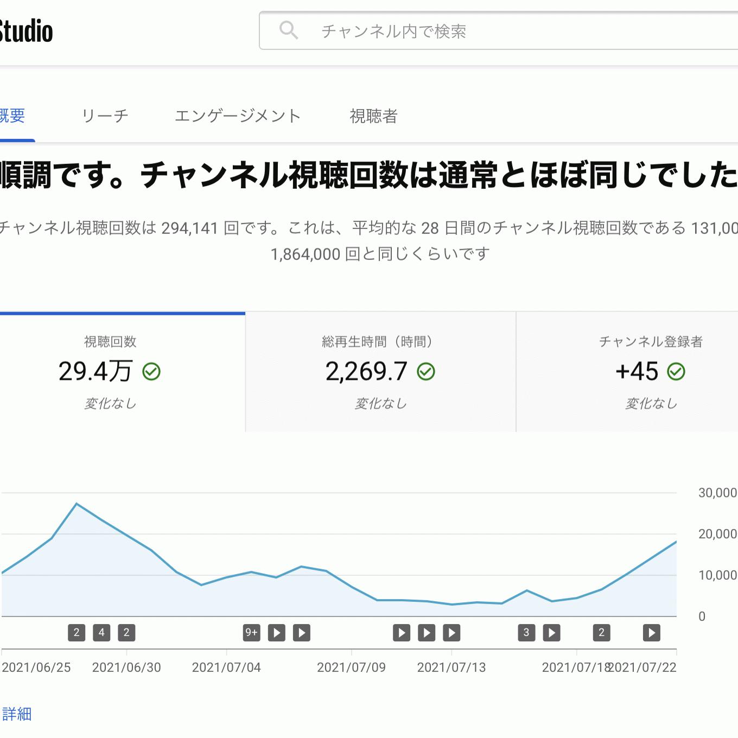This screenshot has height=738, width=738.
Task: Select the 視聴回数 metric card
Action: point(123,372)
